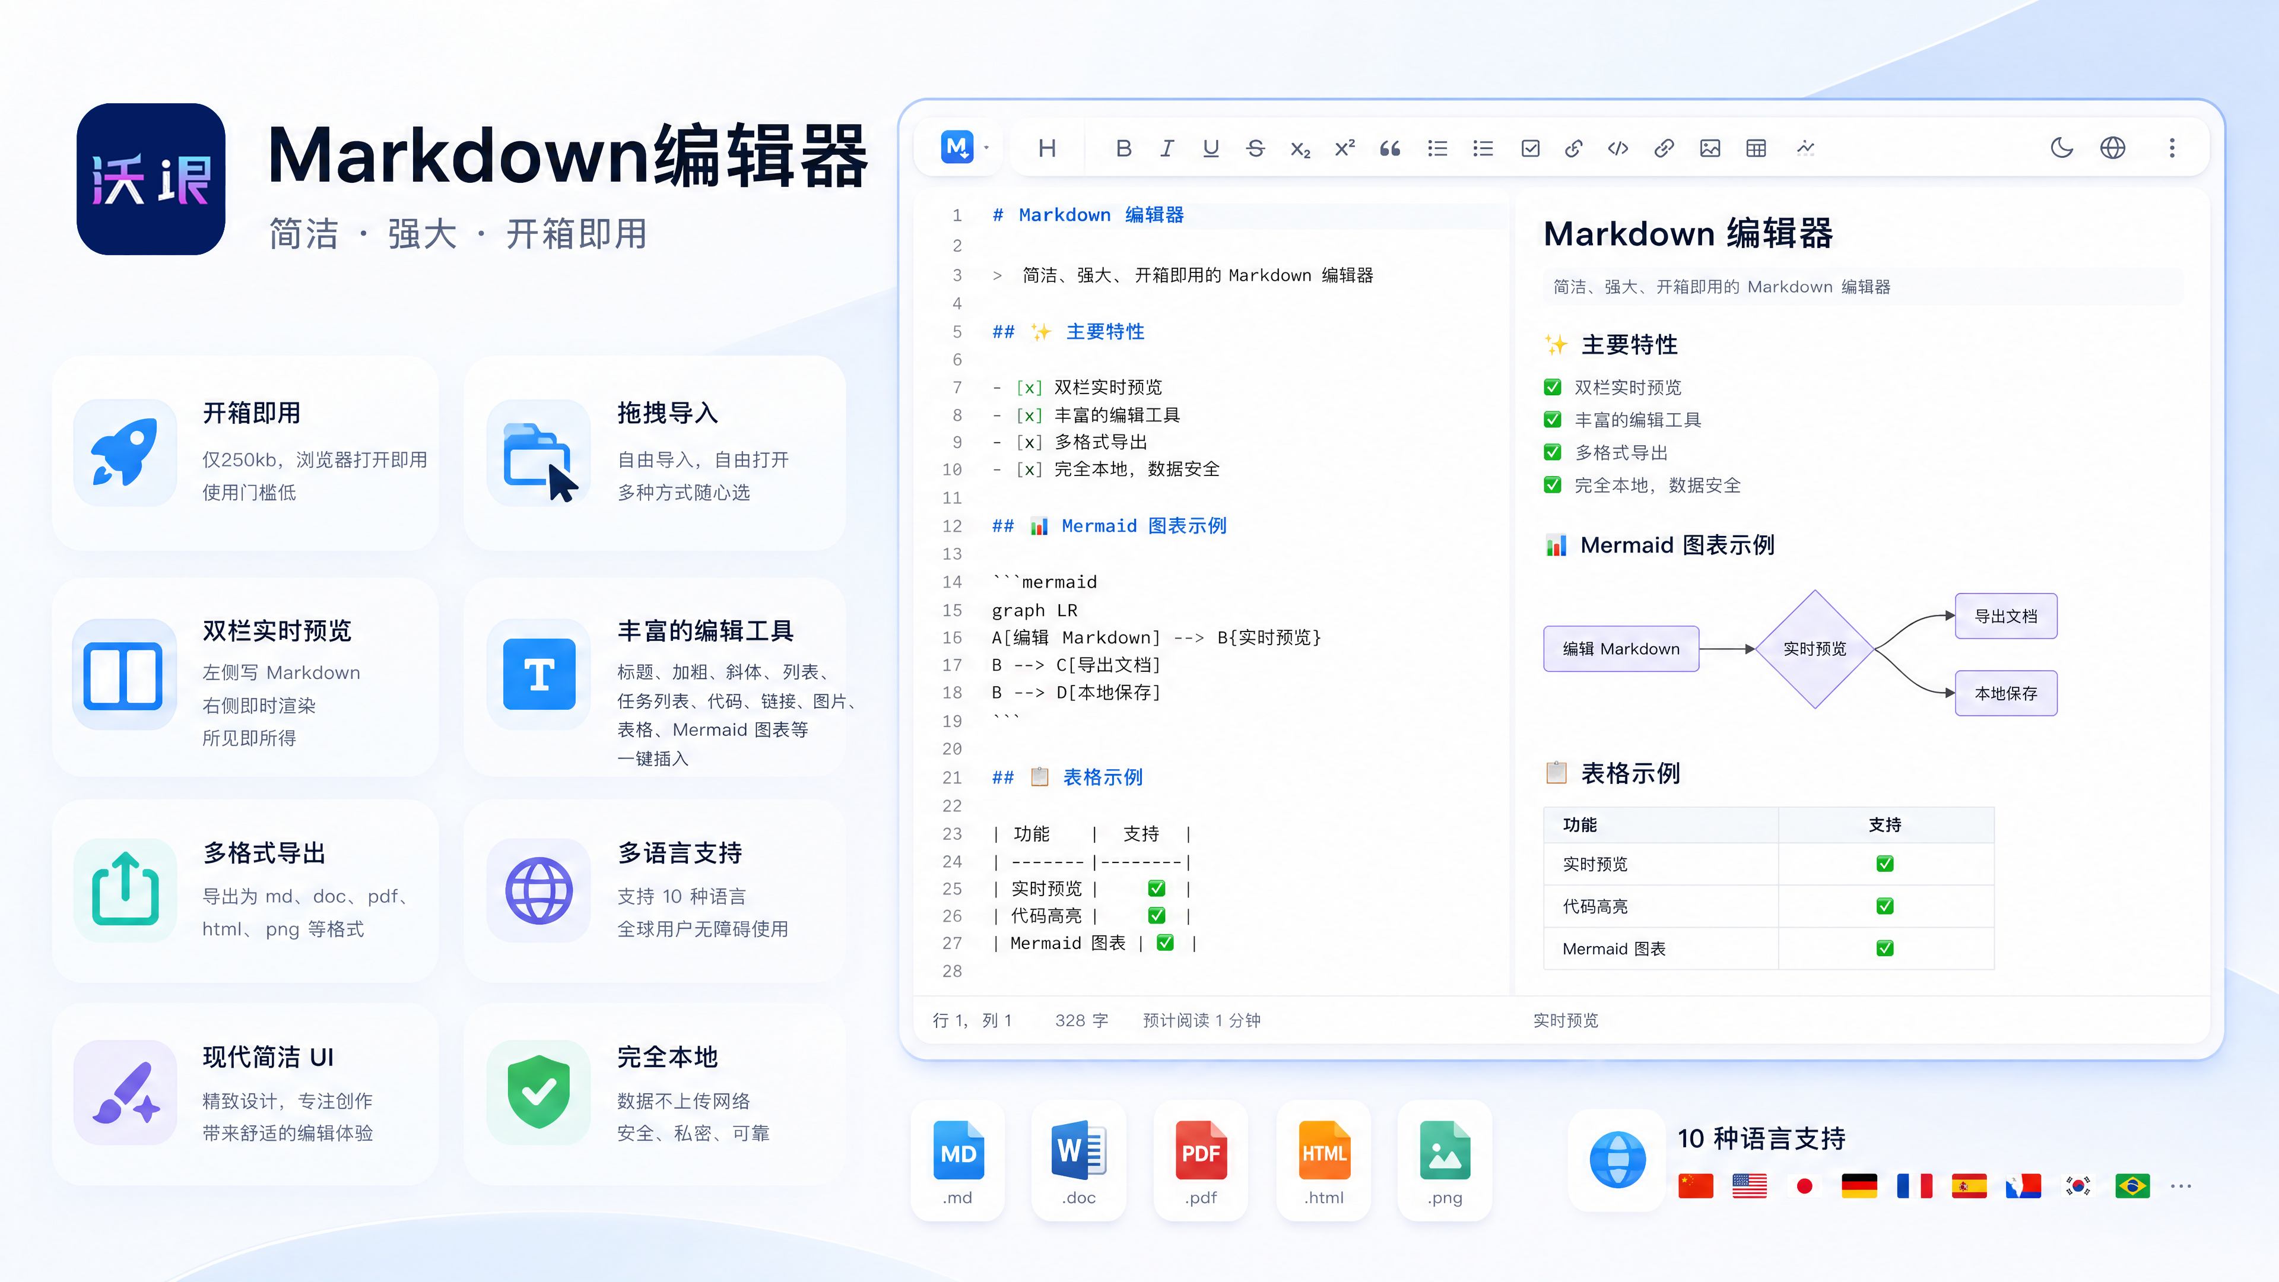Image resolution: width=2279 pixels, height=1282 pixels.
Task: Click the 导出文档 diagram node
Action: click(2005, 616)
